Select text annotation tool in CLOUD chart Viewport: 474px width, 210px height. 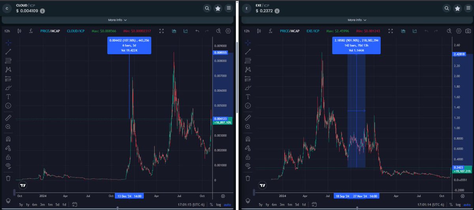[9, 96]
